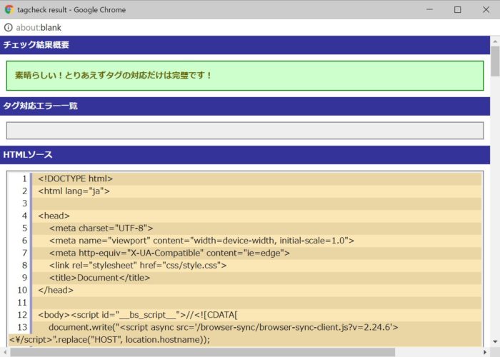Click the about:blank address text
500x357 pixels.
tap(40, 28)
